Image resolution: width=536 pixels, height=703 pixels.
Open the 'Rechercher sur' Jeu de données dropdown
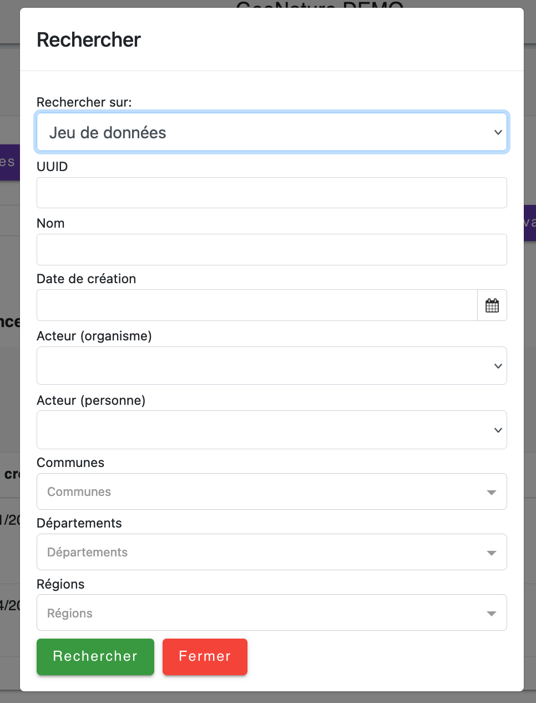[x=272, y=132]
